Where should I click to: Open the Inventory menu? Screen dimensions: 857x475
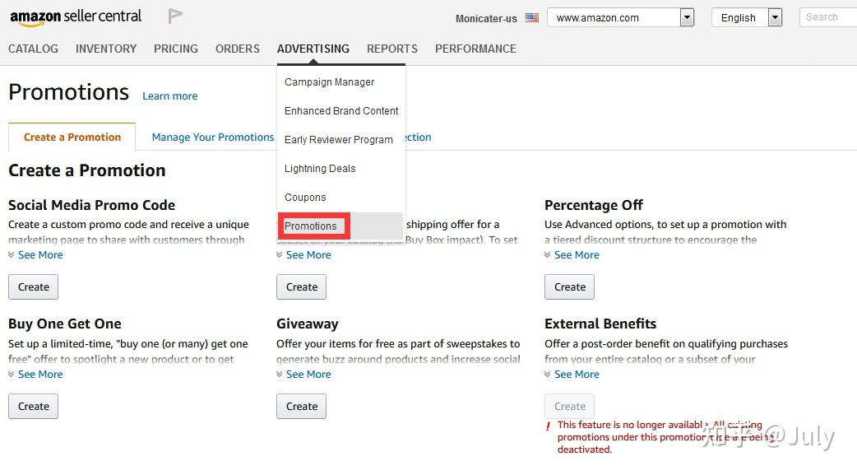click(106, 49)
